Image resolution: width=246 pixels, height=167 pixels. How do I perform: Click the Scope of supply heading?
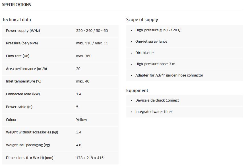(x=142, y=20)
